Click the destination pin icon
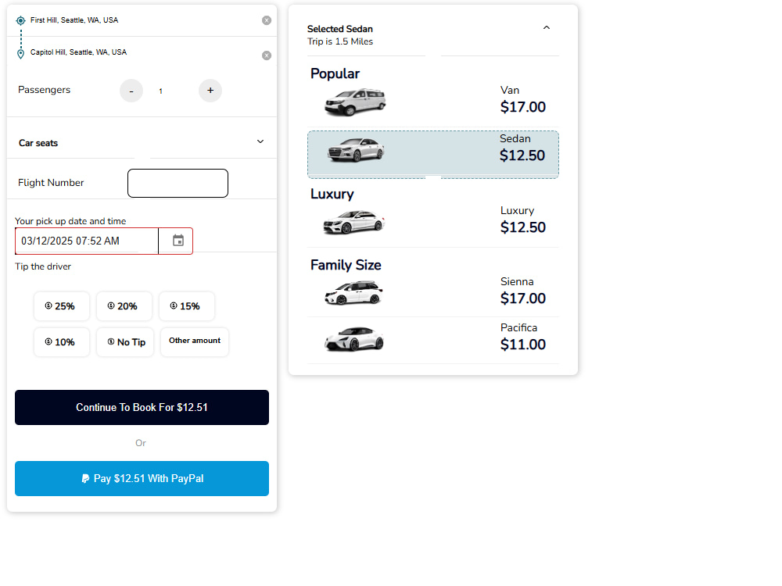The width and height of the screenshot is (782, 586). tap(20, 54)
